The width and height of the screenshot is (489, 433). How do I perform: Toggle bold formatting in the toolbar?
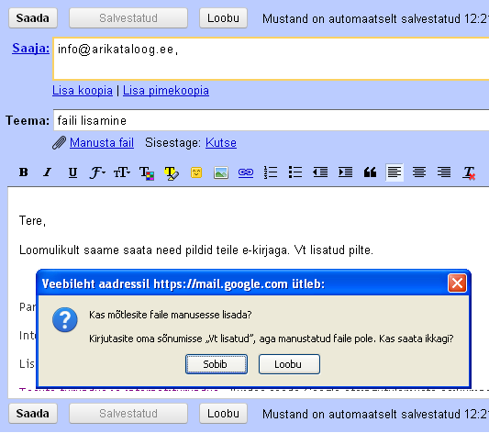[x=23, y=172]
